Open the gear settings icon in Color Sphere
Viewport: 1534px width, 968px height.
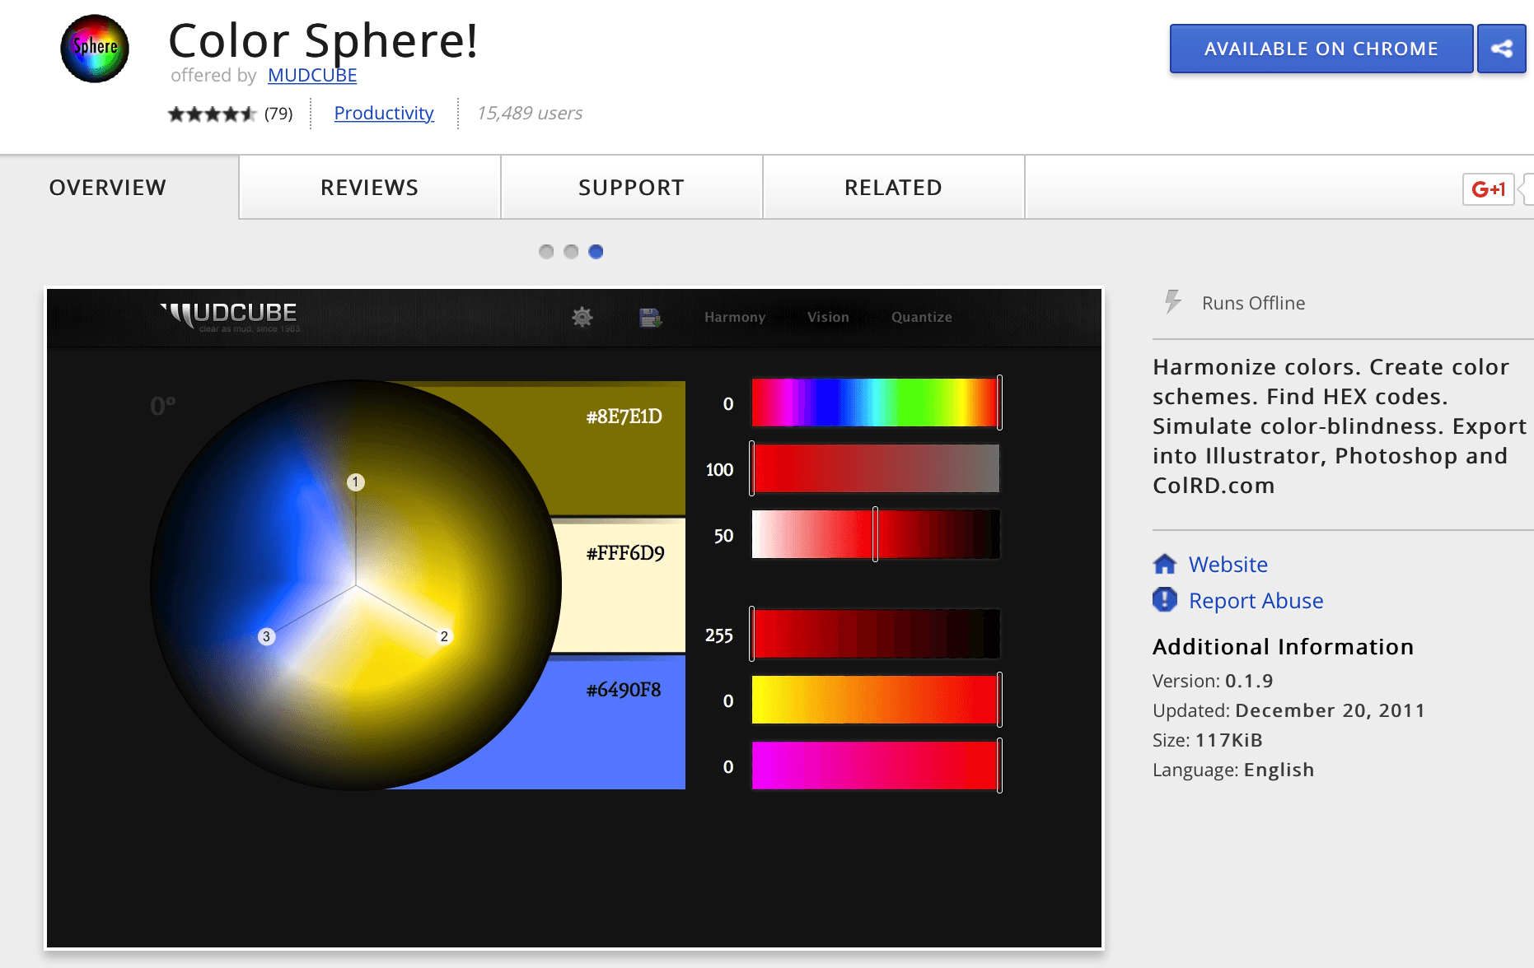click(x=582, y=317)
